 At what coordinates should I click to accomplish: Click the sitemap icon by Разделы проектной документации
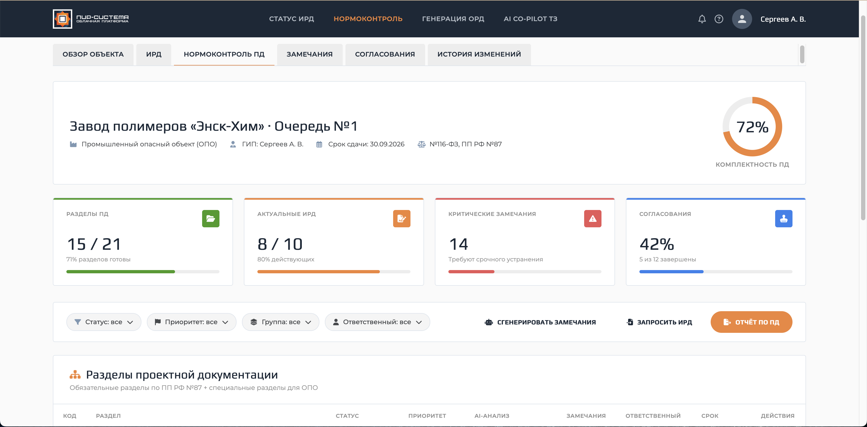click(x=75, y=375)
